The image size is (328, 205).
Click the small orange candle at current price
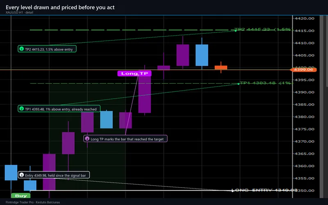pyautogui.click(x=221, y=67)
